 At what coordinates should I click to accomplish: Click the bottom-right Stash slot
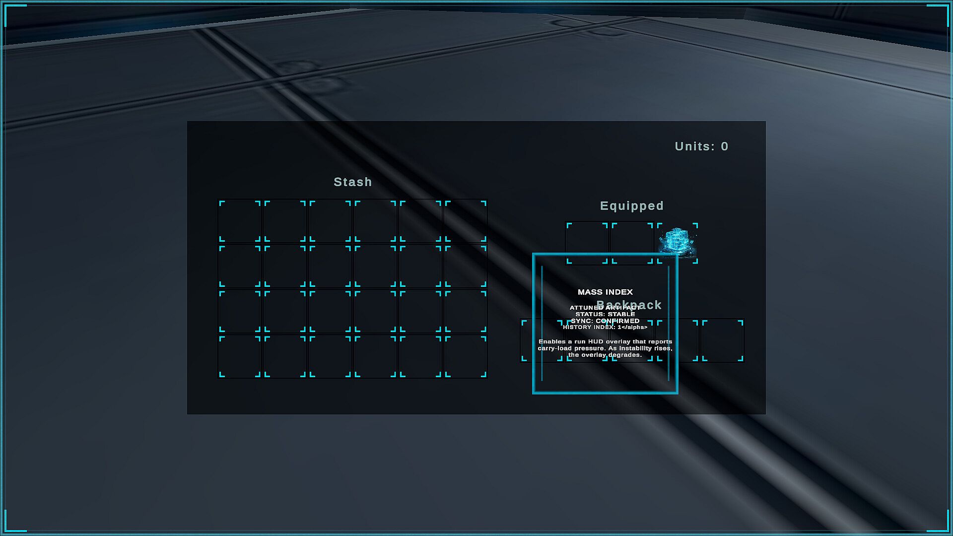(x=466, y=356)
